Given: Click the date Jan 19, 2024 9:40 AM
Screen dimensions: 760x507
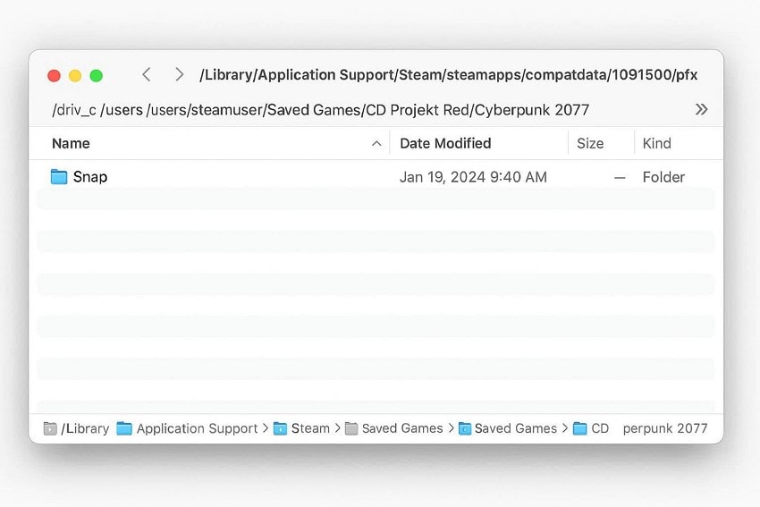Looking at the screenshot, I should click(473, 177).
